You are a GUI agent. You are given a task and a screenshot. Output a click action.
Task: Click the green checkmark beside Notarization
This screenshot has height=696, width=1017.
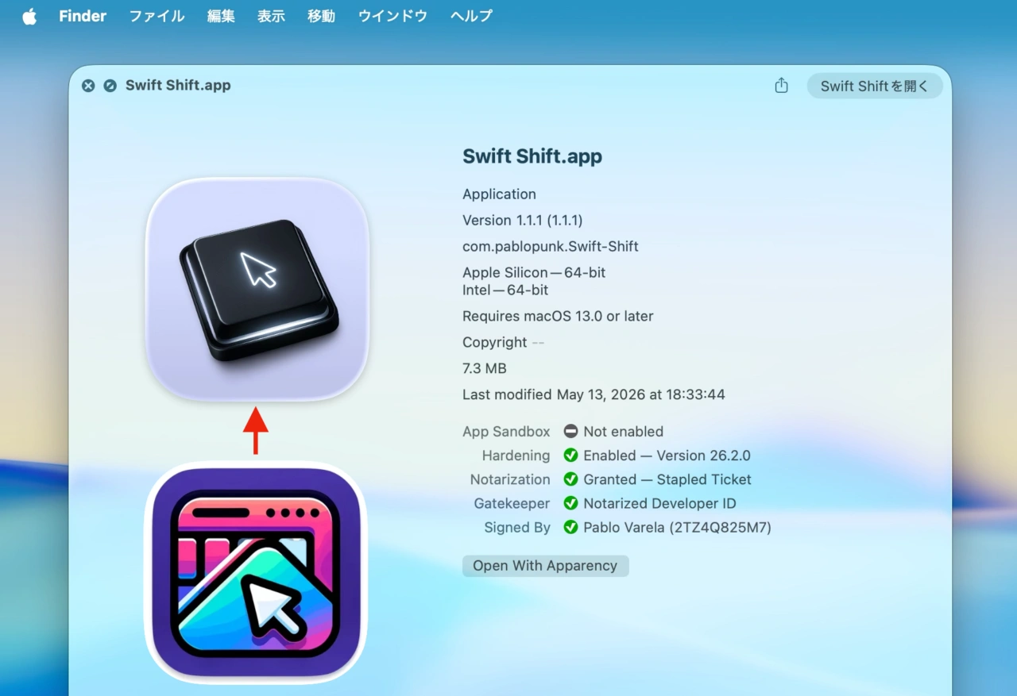pyautogui.click(x=570, y=479)
